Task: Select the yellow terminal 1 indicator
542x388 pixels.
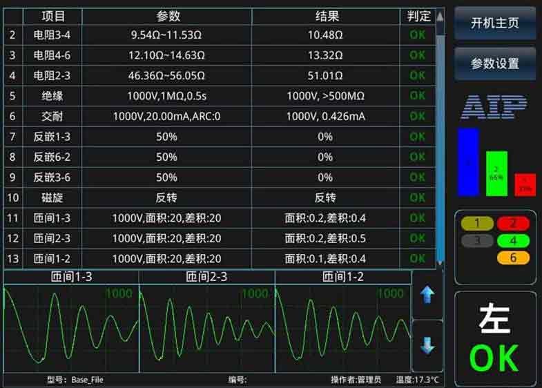Action: pos(477,224)
